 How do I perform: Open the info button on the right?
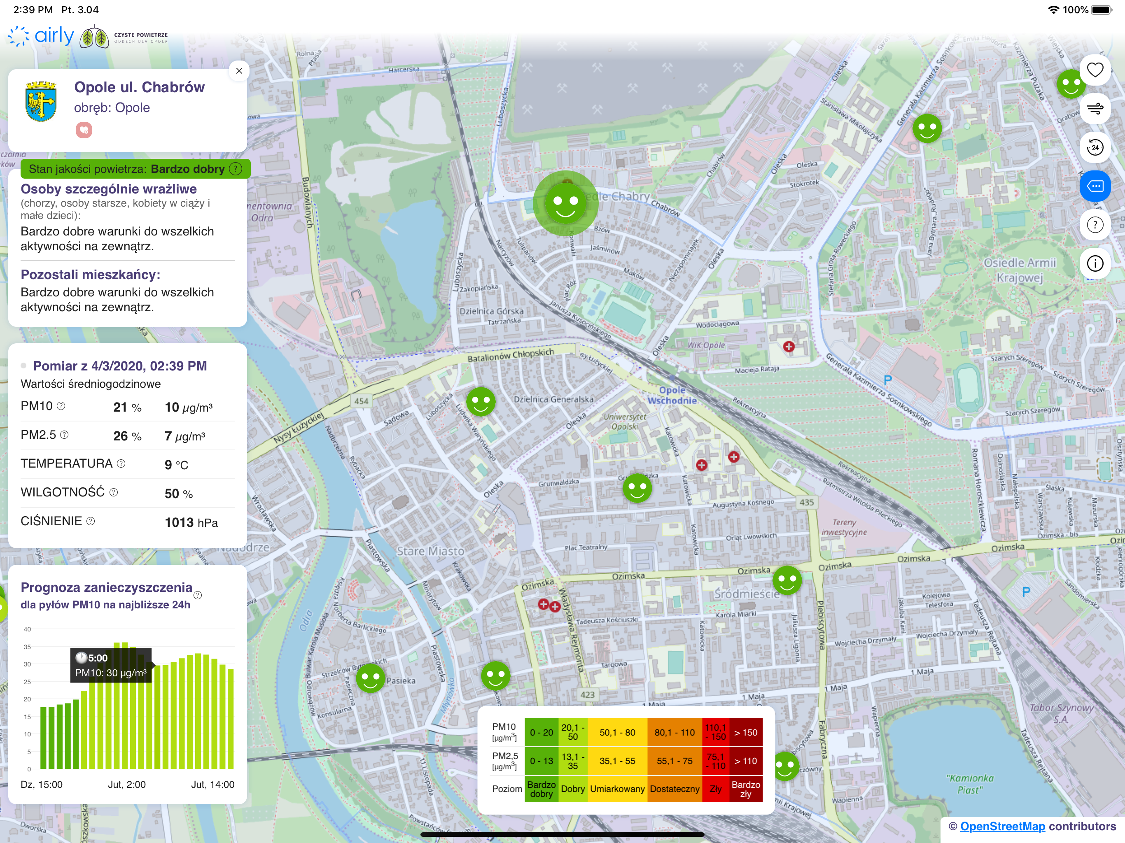[x=1095, y=263]
